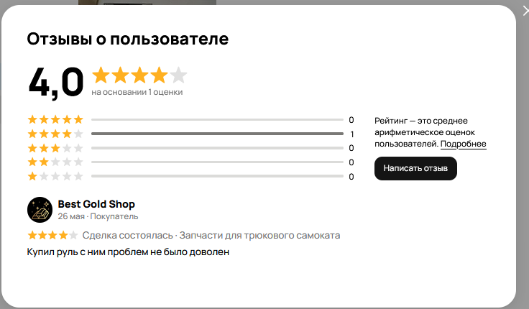Viewport: 529px width, 309px height.
Task: Click the 4,0 overall rating number
Action: point(56,83)
